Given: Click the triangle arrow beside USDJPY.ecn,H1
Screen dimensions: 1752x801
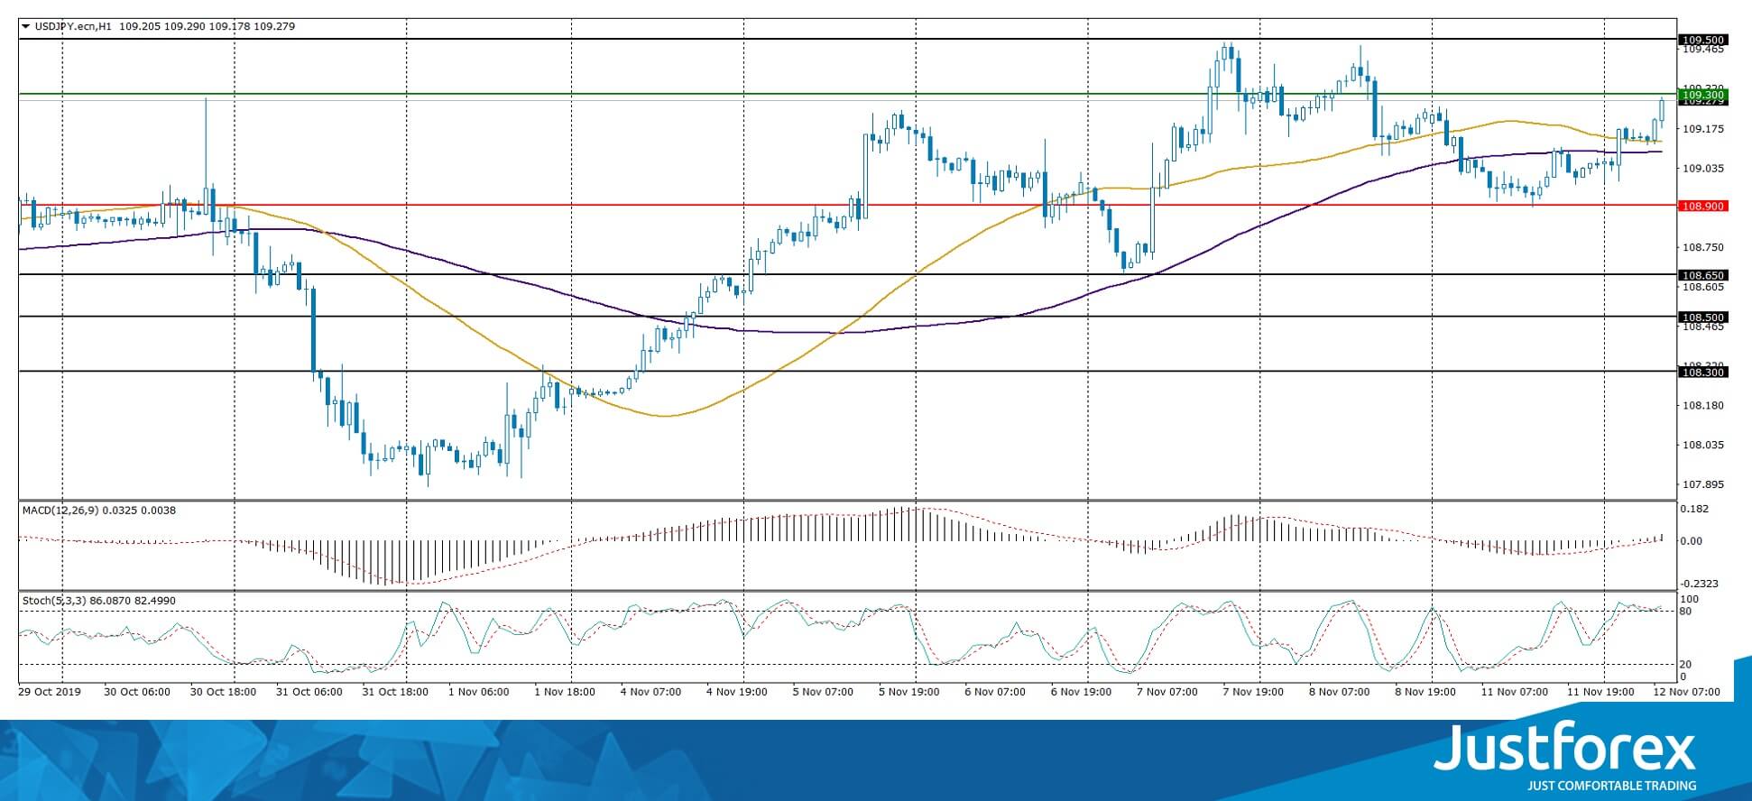Looking at the screenshot, I should 25,27.
